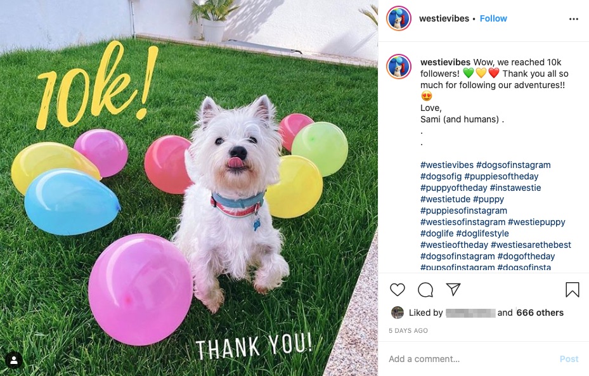View the 666 others likes list
This screenshot has height=376, width=589.
540,313
